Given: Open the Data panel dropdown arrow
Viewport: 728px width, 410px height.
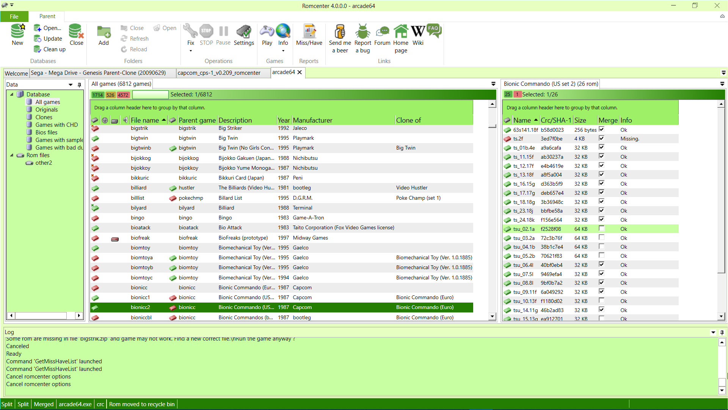Looking at the screenshot, I should point(71,85).
